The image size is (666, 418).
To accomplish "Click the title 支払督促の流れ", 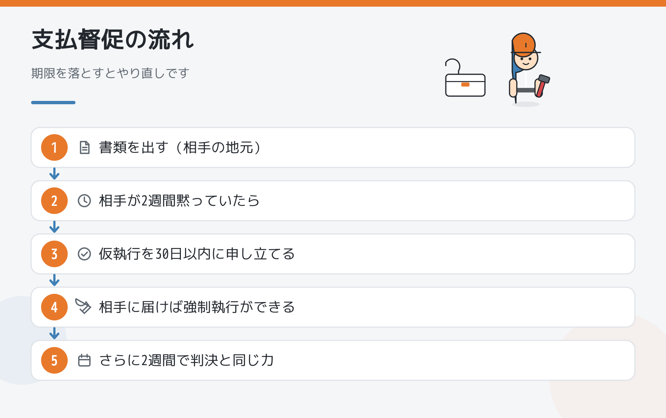I will pos(113,39).
